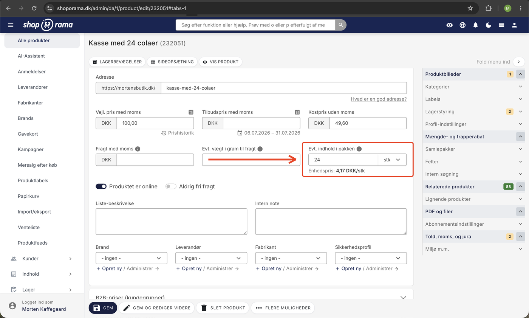Open calculator icon beside Vejl. pris med moms
Image resolution: width=529 pixels, height=318 pixels.
(x=191, y=112)
